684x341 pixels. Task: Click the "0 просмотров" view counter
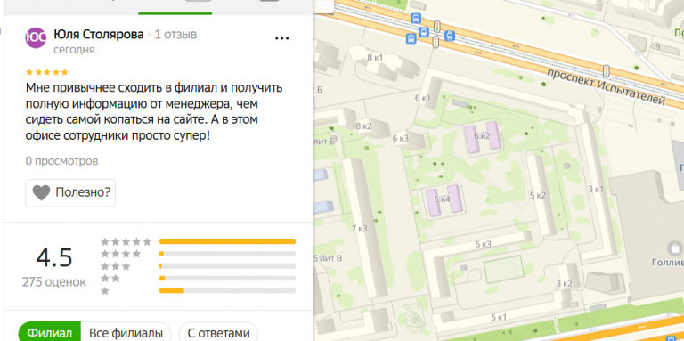[x=61, y=161]
